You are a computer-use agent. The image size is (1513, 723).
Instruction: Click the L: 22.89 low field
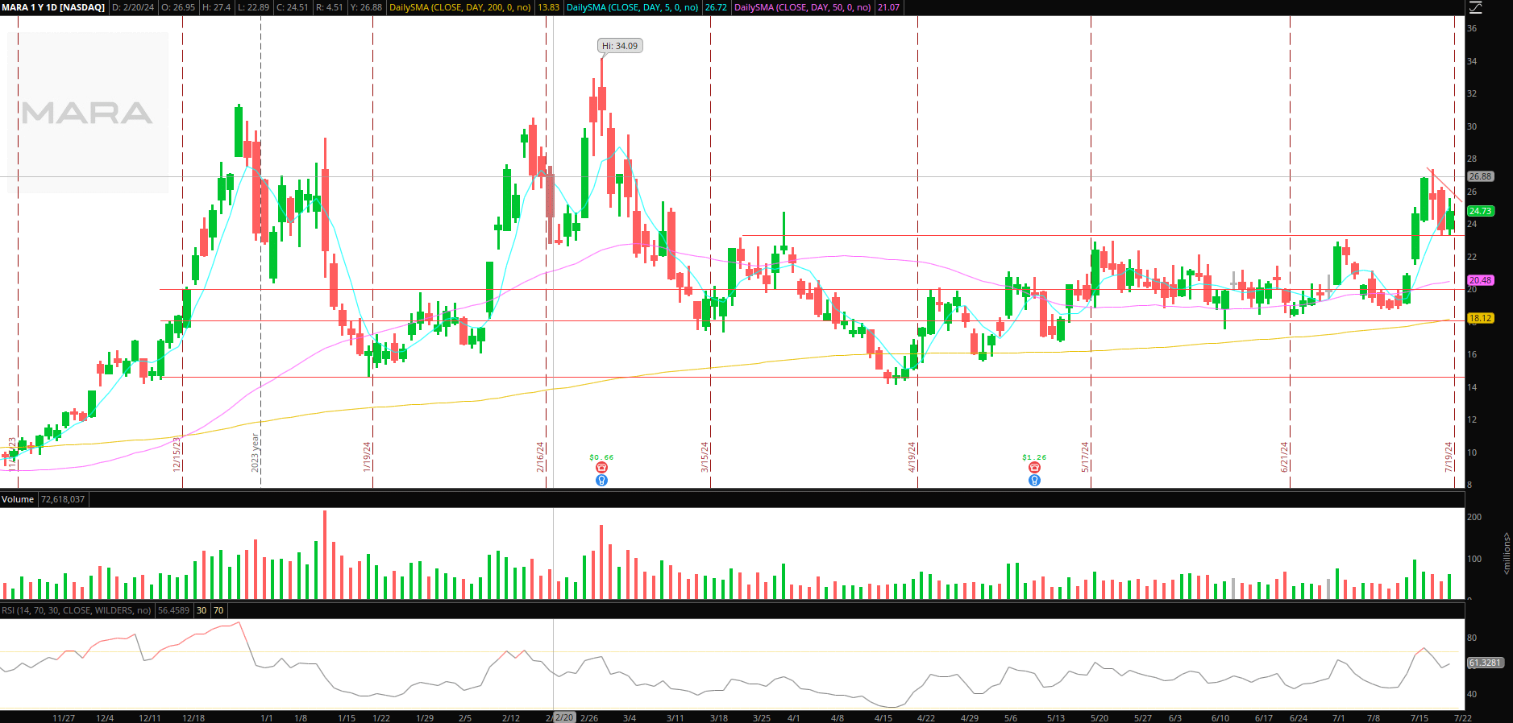click(253, 7)
